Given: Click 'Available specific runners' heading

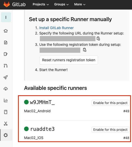Looking at the screenshot, I should point(56,88).
